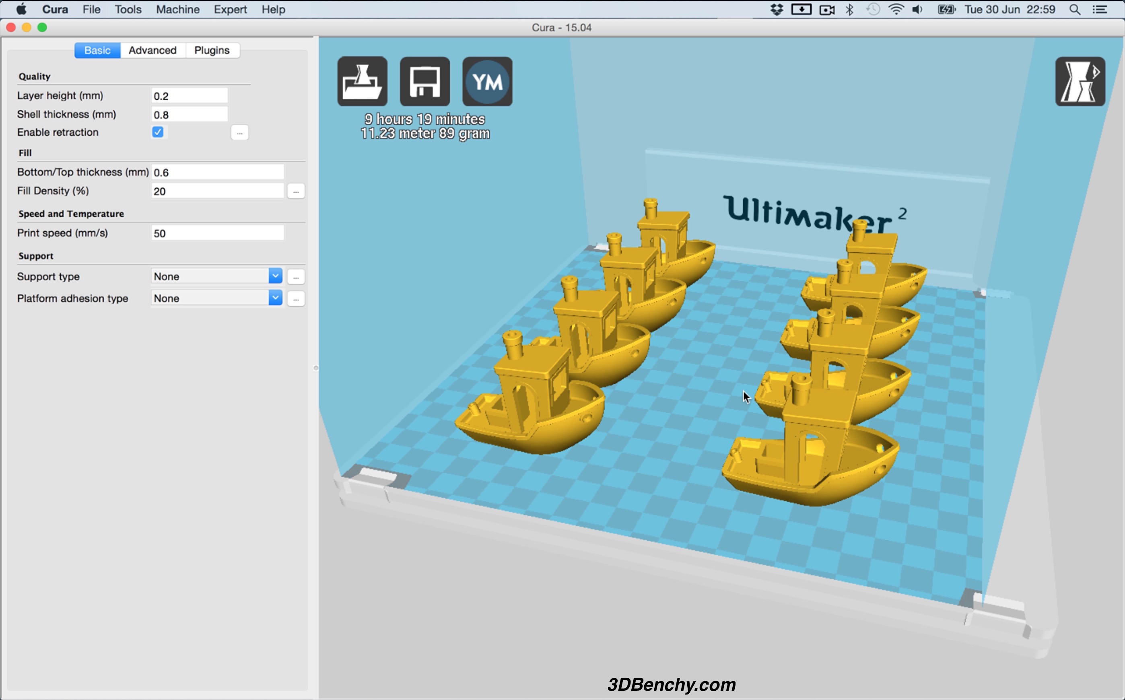Open Support type extra settings button
The image size is (1125, 700).
296,277
